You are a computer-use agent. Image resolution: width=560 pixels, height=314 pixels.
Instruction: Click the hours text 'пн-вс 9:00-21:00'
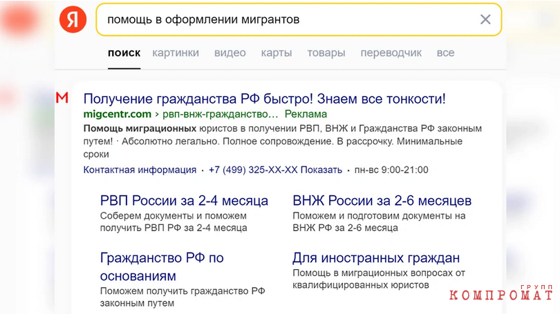391,170
